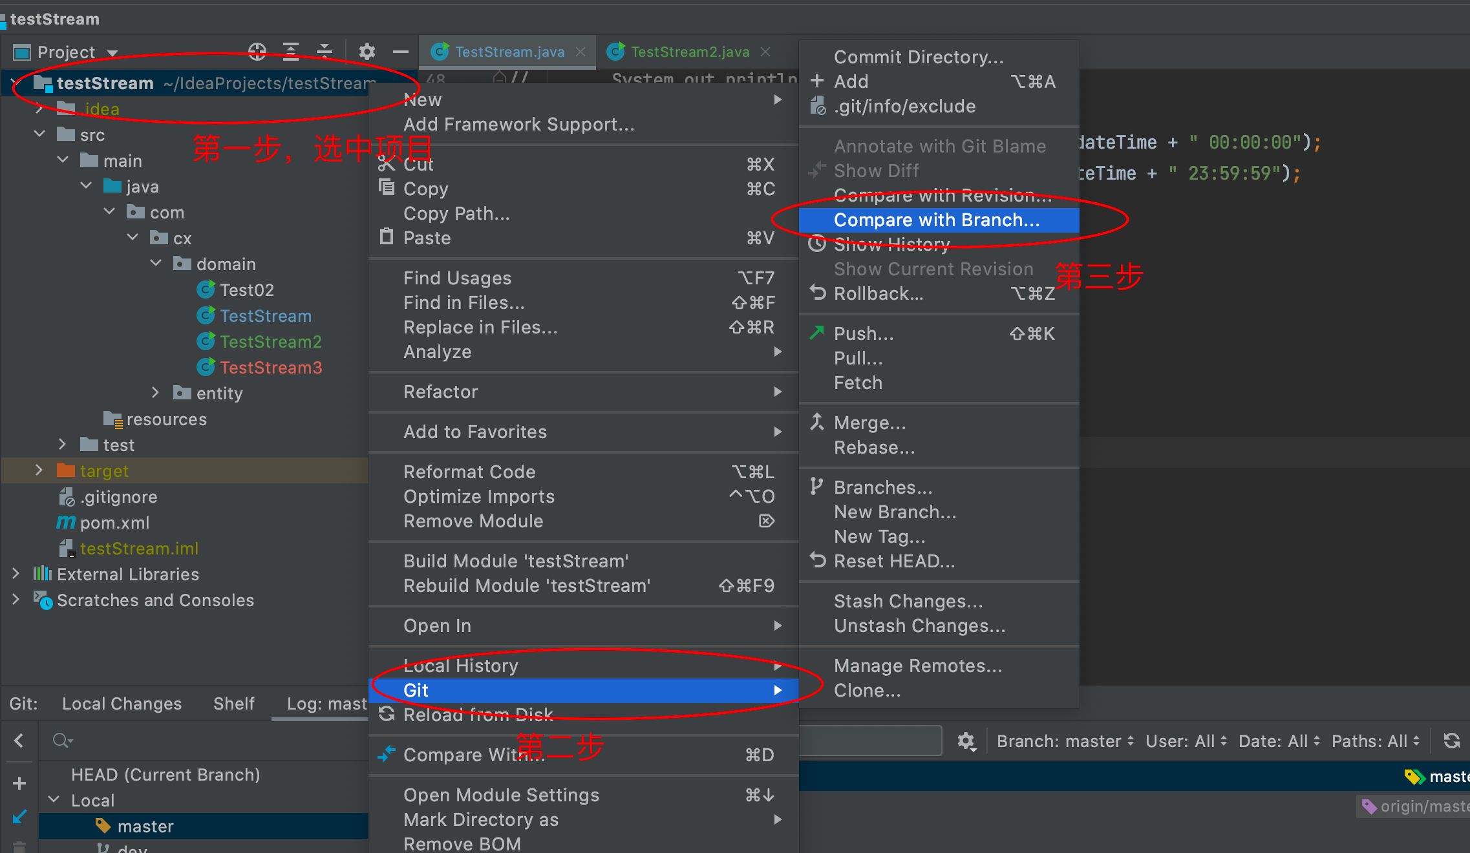Image resolution: width=1470 pixels, height=853 pixels.
Task: Click the Collapse All icon in Project toolbar
Action: click(325, 52)
